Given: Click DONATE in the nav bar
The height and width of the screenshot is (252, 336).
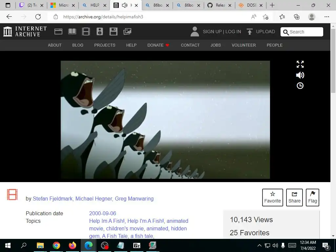Looking at the screenshot, I should click(x=158, y=45).
